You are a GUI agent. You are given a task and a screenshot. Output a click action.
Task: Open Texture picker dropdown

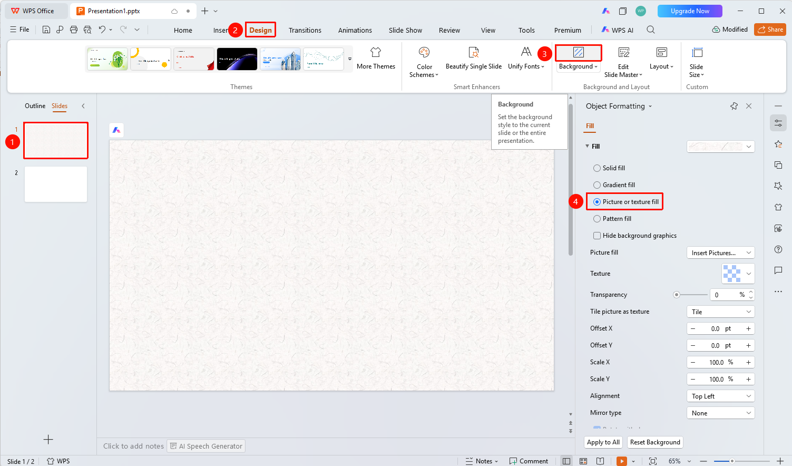click(738, 274)
